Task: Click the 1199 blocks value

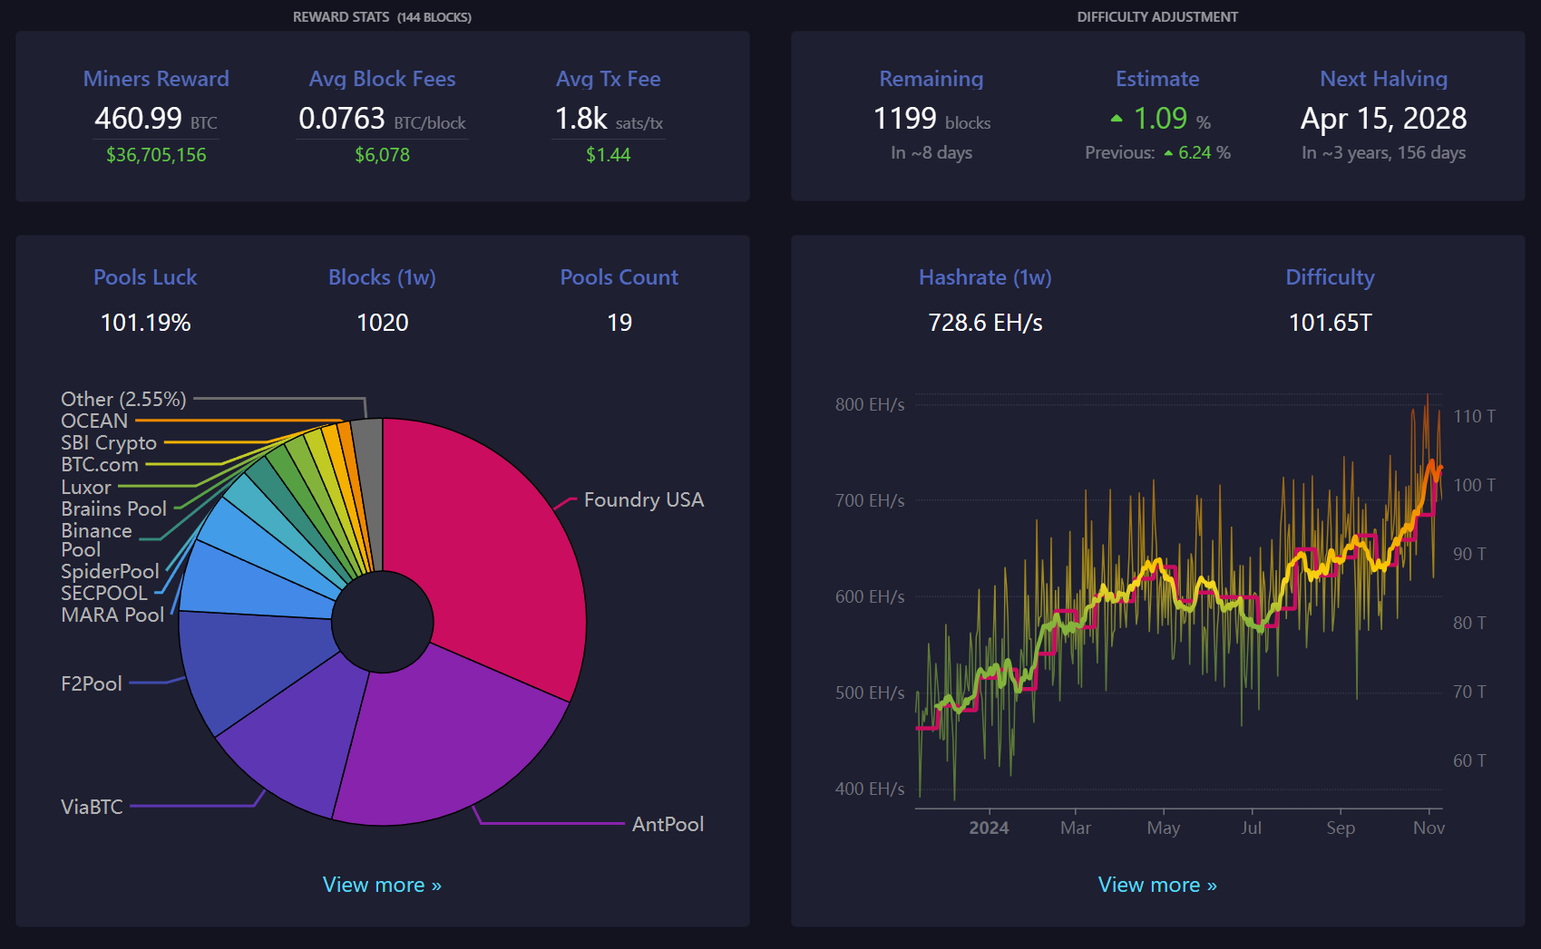Action: coord(931,119)
